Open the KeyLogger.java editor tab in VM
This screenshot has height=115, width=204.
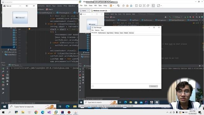[x=161, y=20]
